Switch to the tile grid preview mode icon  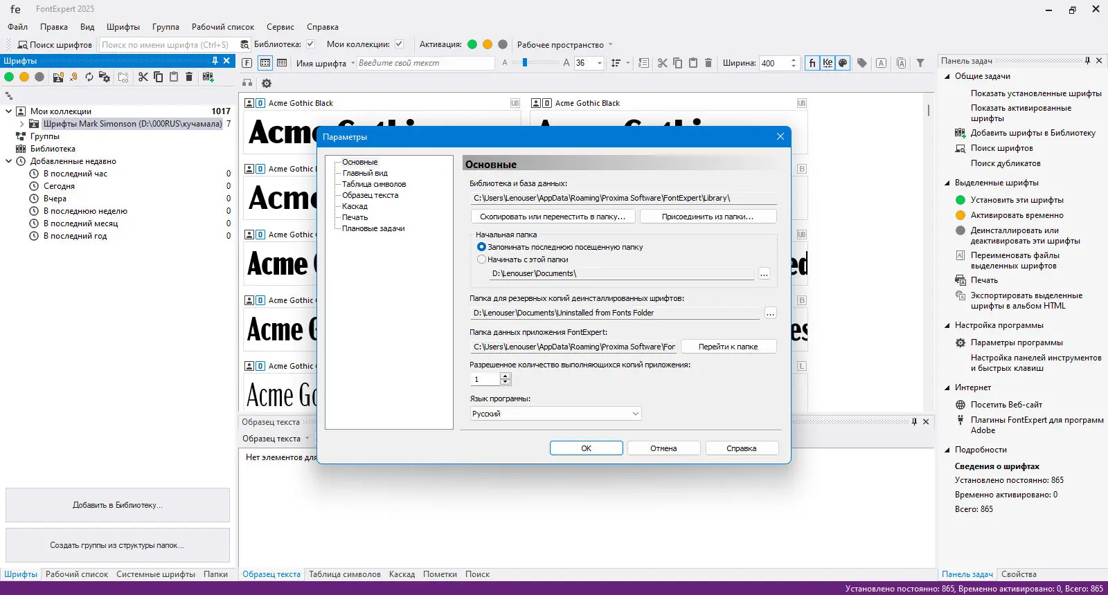(265, 63)
